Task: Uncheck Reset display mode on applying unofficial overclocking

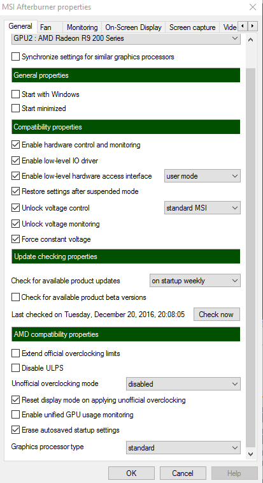Action: [15, 400]
